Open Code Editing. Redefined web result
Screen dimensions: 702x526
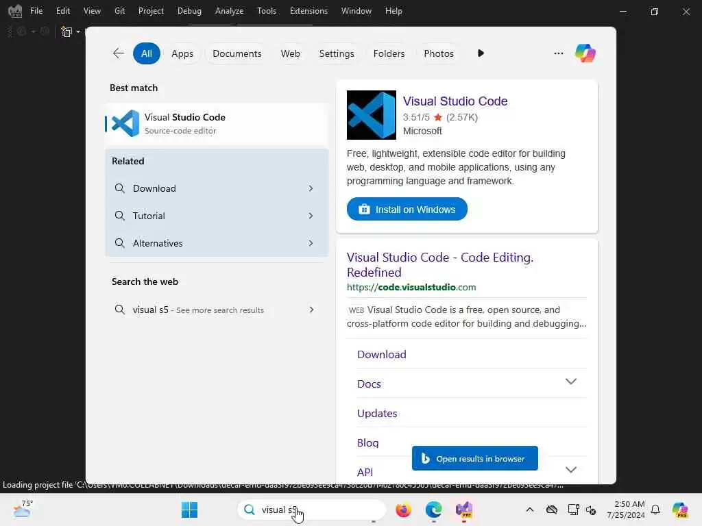[440, 265]
